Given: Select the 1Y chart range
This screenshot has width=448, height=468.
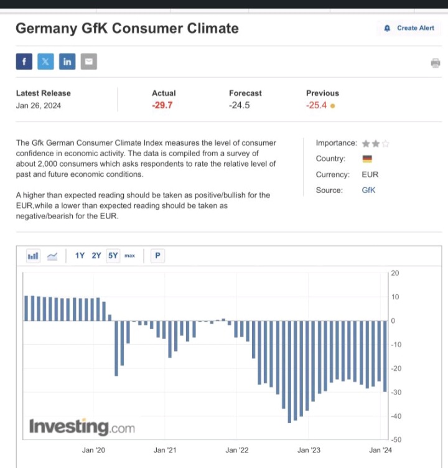Looking at the screenshot, I should pyautogui.click(x=80, y=256).
